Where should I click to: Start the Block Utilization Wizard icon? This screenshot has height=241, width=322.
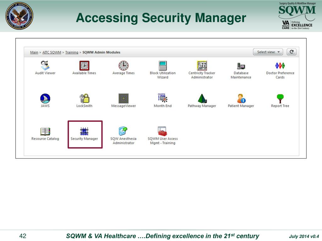point(163,66)
